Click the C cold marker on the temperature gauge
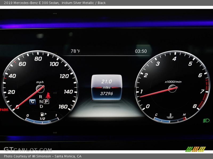213x159 pixels. (x=156, y=115)
